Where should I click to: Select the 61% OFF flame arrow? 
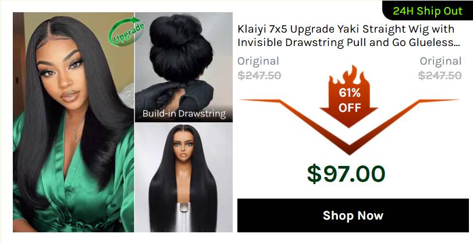click(x=349, y=96)
